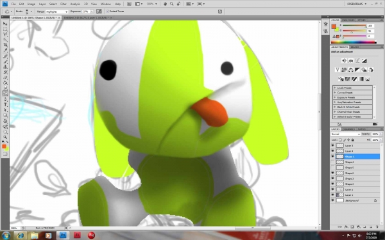Viewport: 385px width, 240px height.
Task: Select the Type tool
Action: point(5,104)
